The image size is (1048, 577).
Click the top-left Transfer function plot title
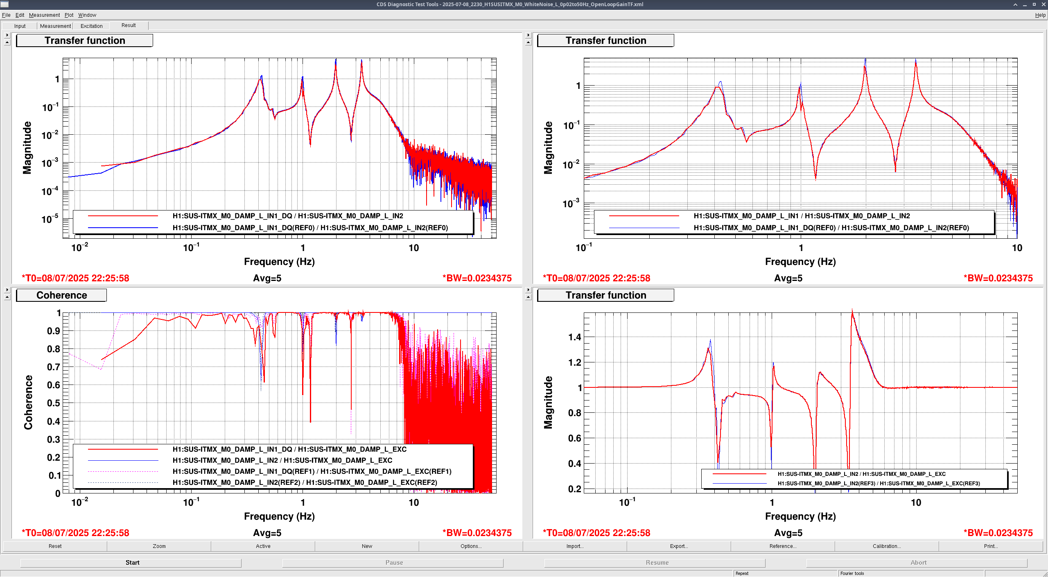point(85,41)
